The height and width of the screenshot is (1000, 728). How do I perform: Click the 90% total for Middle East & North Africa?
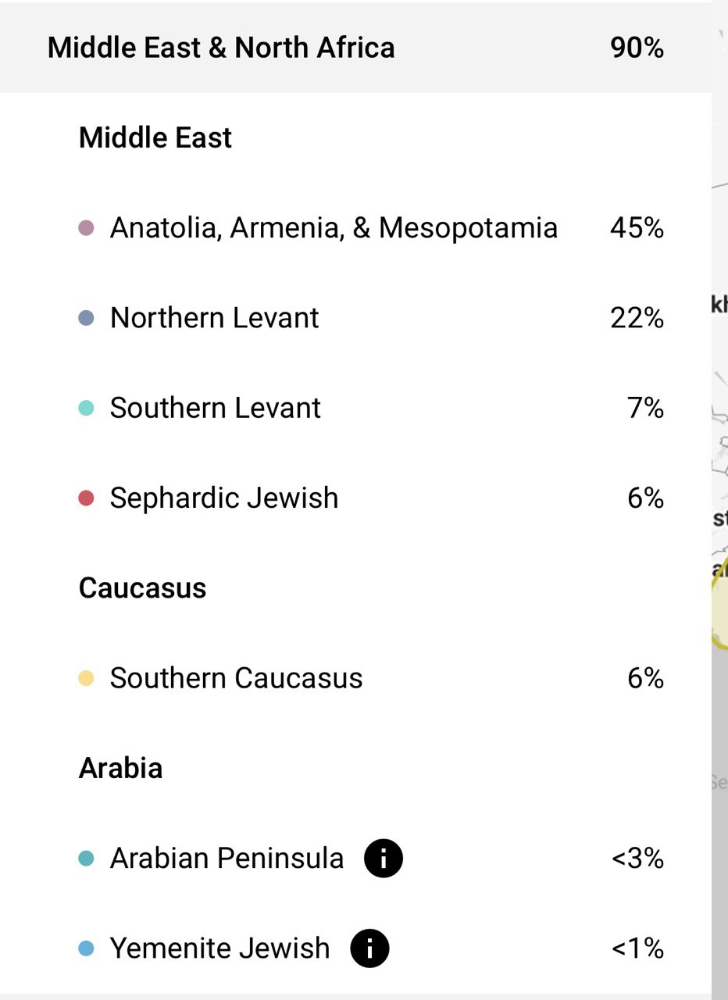pyautogui.click(x=637, y=48)
